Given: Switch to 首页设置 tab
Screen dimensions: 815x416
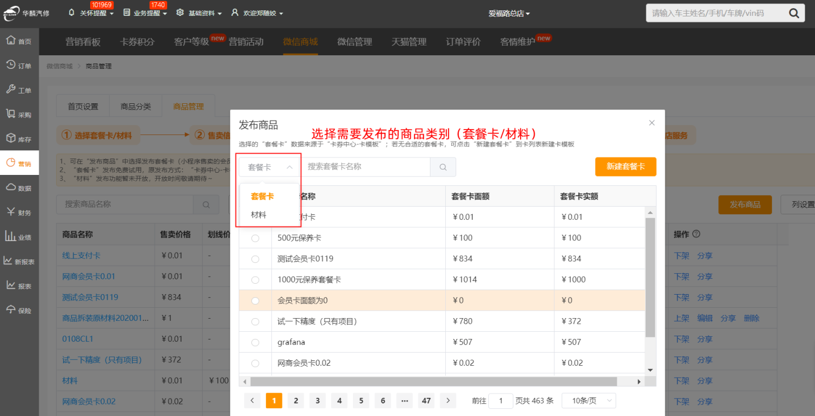Looking at the screenshot, I should tap(83, 107).
